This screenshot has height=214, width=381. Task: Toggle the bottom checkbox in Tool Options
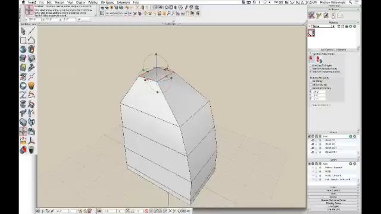[x=311, y=105]
